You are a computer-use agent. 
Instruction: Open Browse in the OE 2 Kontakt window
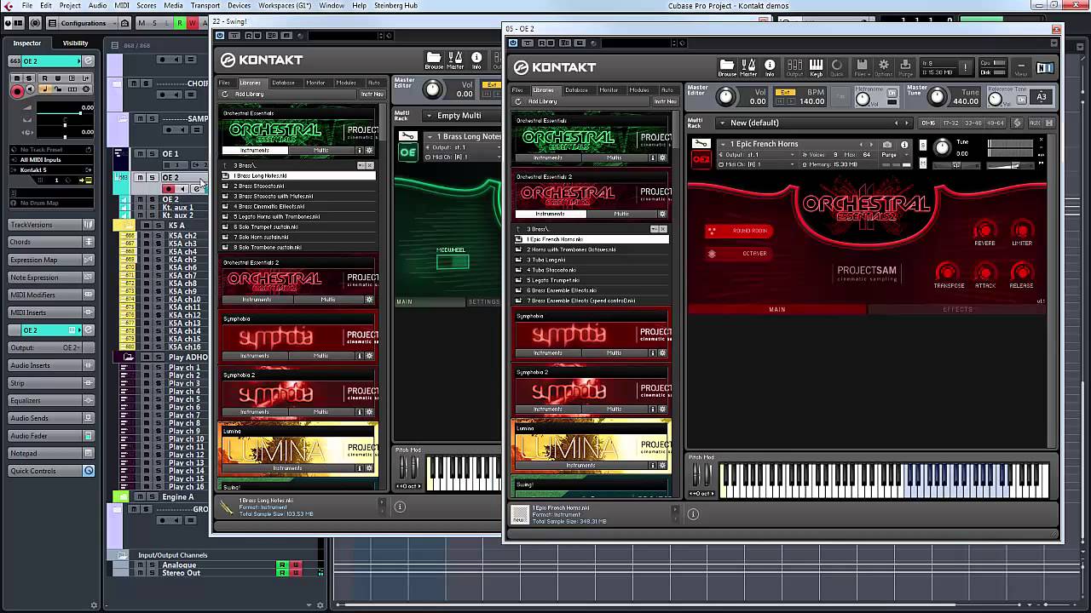tap(727, 67)
